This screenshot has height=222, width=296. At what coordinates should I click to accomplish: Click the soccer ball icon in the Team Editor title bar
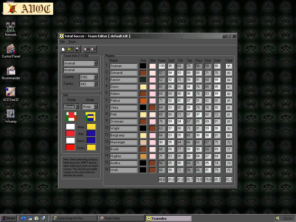click(x=62, y=36)
